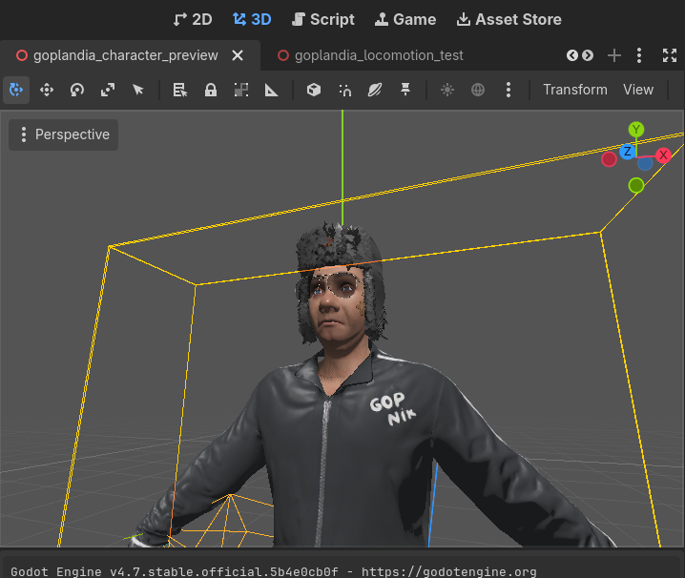685x578 pixels.
Task: Open the Perspective view options menu
Action: pyautogui.click(x=64, y=134)
